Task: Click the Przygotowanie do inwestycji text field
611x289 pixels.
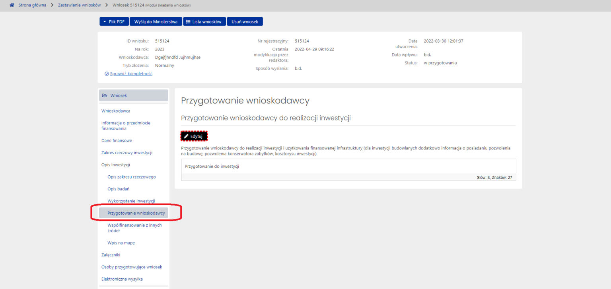Action: click(348, 167)
